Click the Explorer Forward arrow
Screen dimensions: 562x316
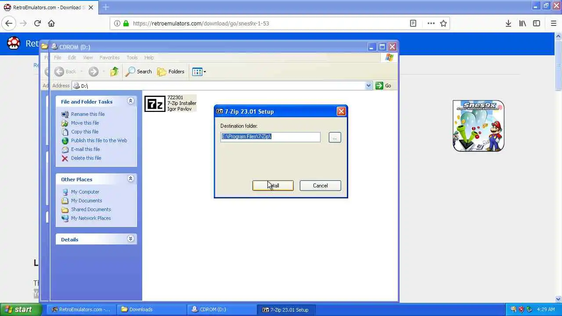tap(93, 72)
